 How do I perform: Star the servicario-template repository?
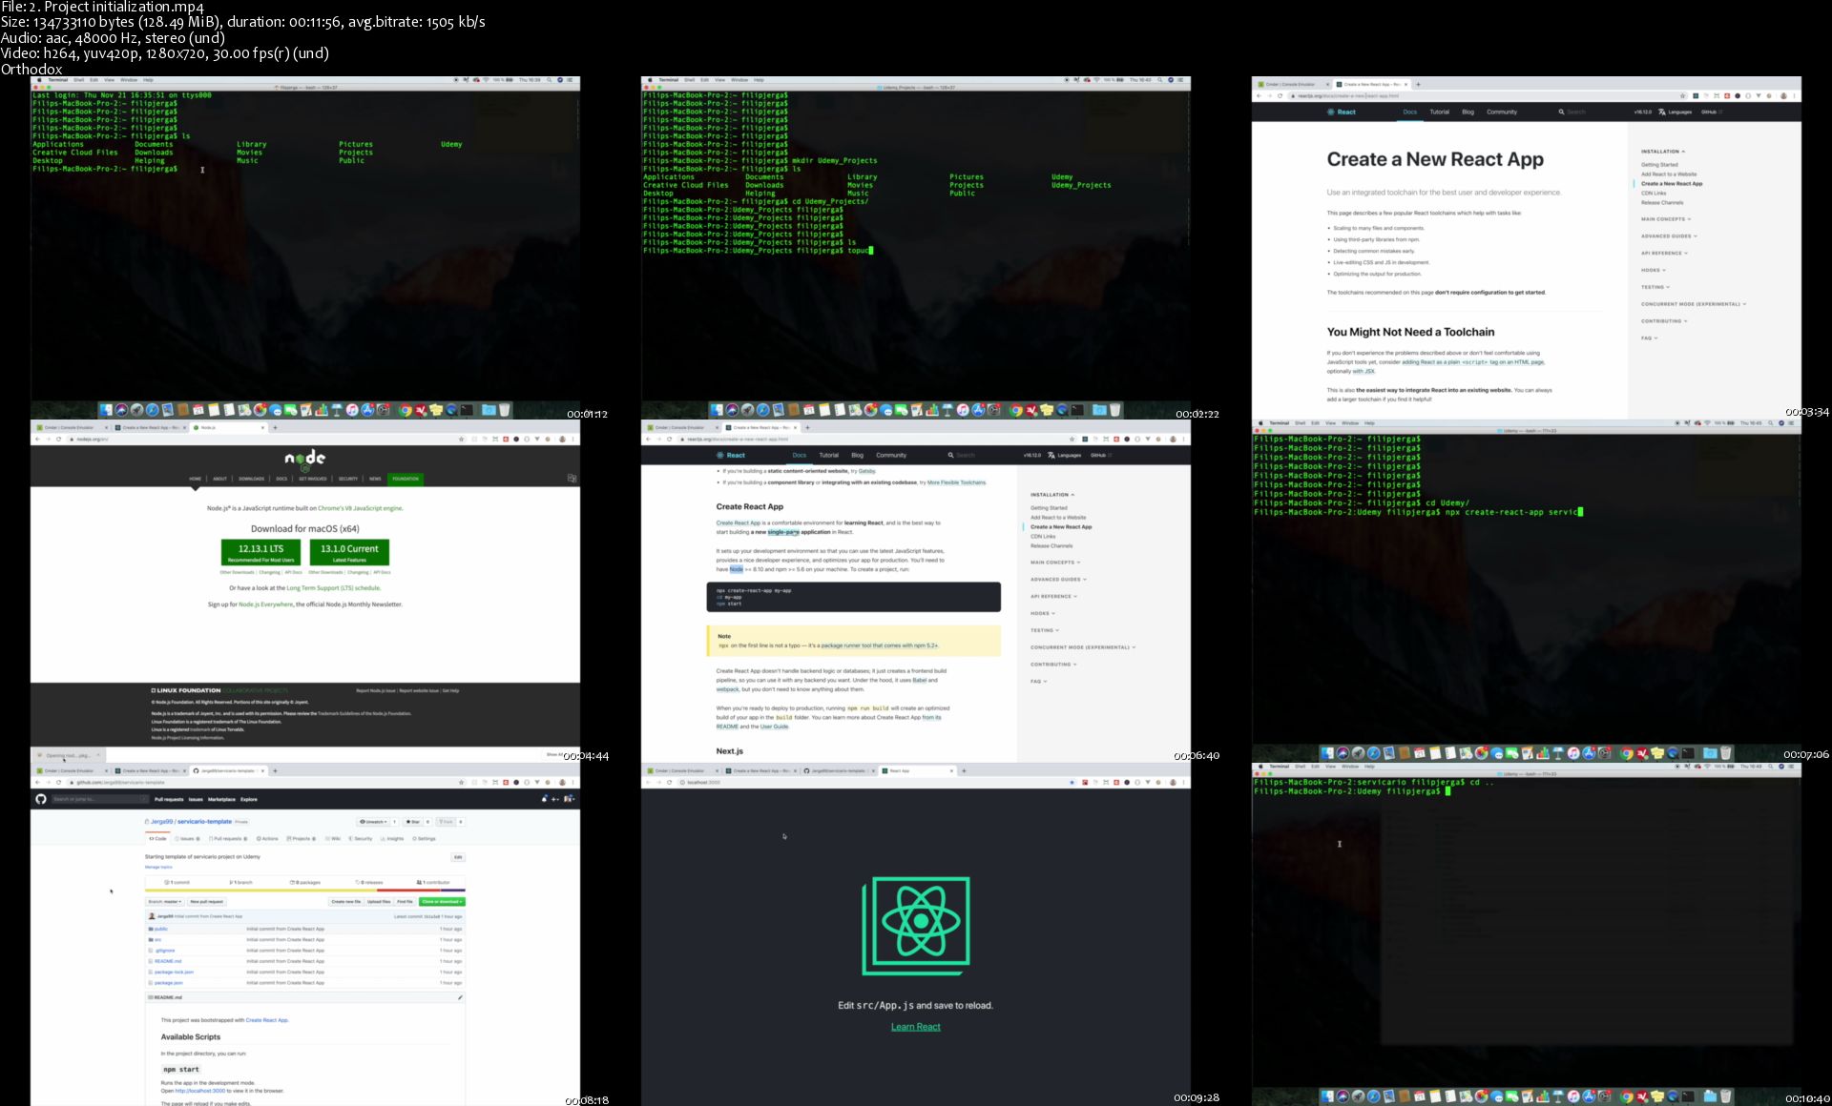point(413,821)
